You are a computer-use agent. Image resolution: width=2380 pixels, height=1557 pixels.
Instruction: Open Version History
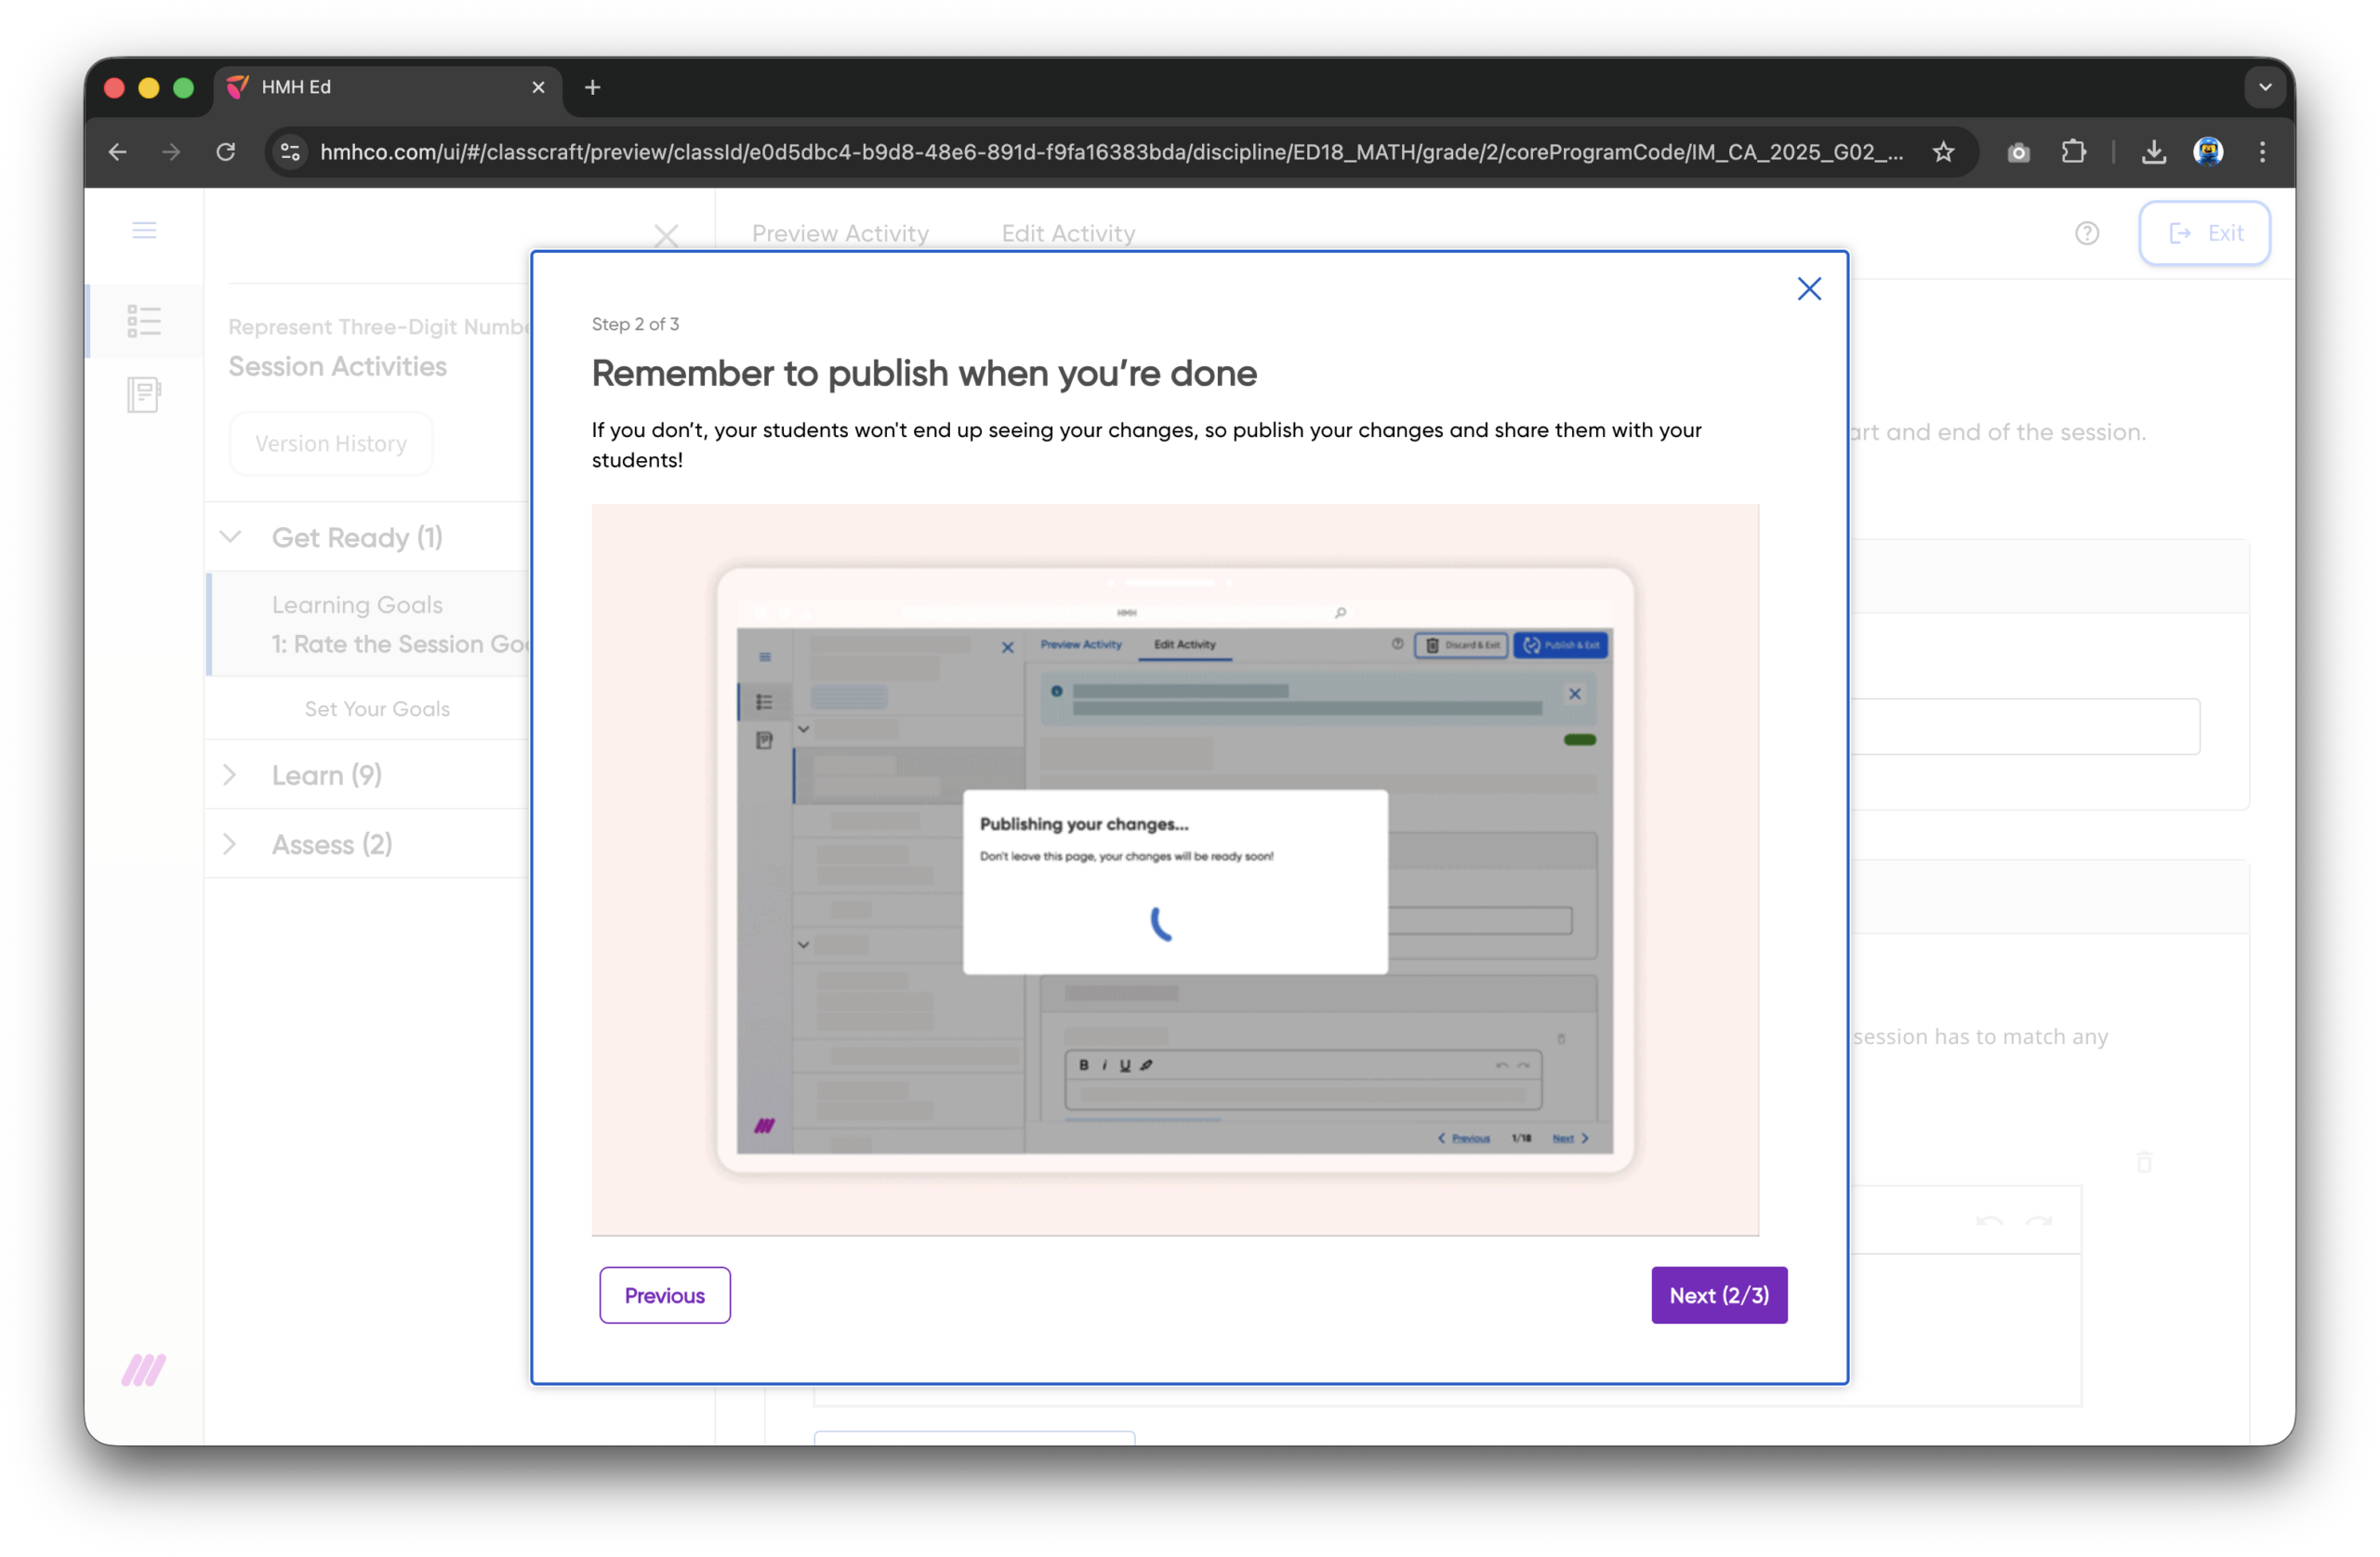pos(331,443)
